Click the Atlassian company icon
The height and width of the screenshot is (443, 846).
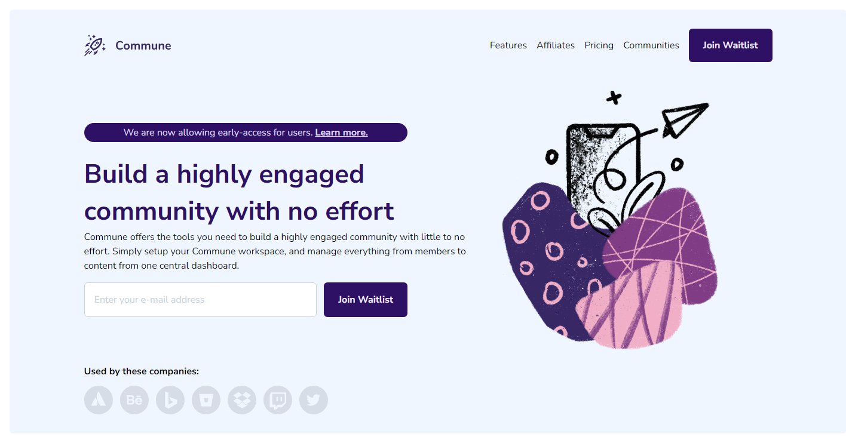point(99,400)
